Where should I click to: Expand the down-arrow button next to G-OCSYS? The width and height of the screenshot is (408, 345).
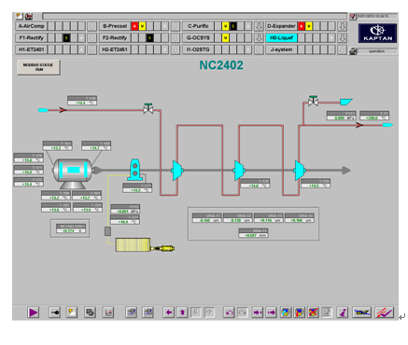(x=259, y=38)
